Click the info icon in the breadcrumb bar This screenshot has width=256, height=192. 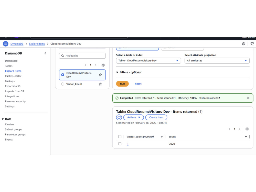(x=243, y=44)
